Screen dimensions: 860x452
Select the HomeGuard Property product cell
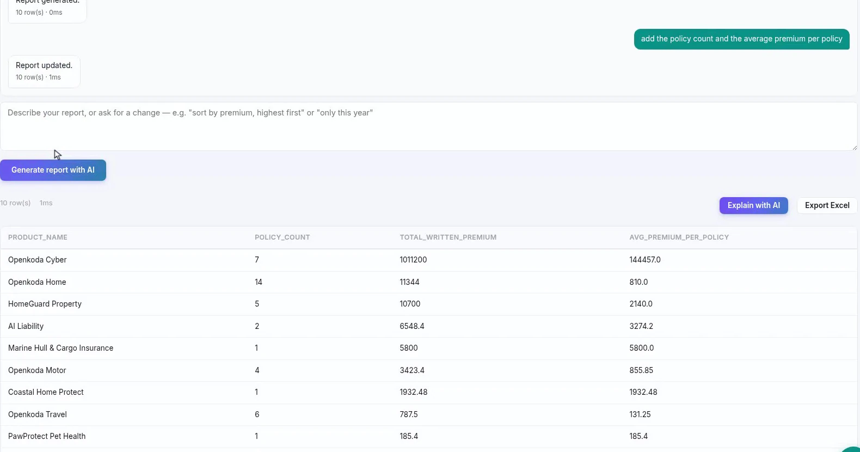tap(45, 304)
